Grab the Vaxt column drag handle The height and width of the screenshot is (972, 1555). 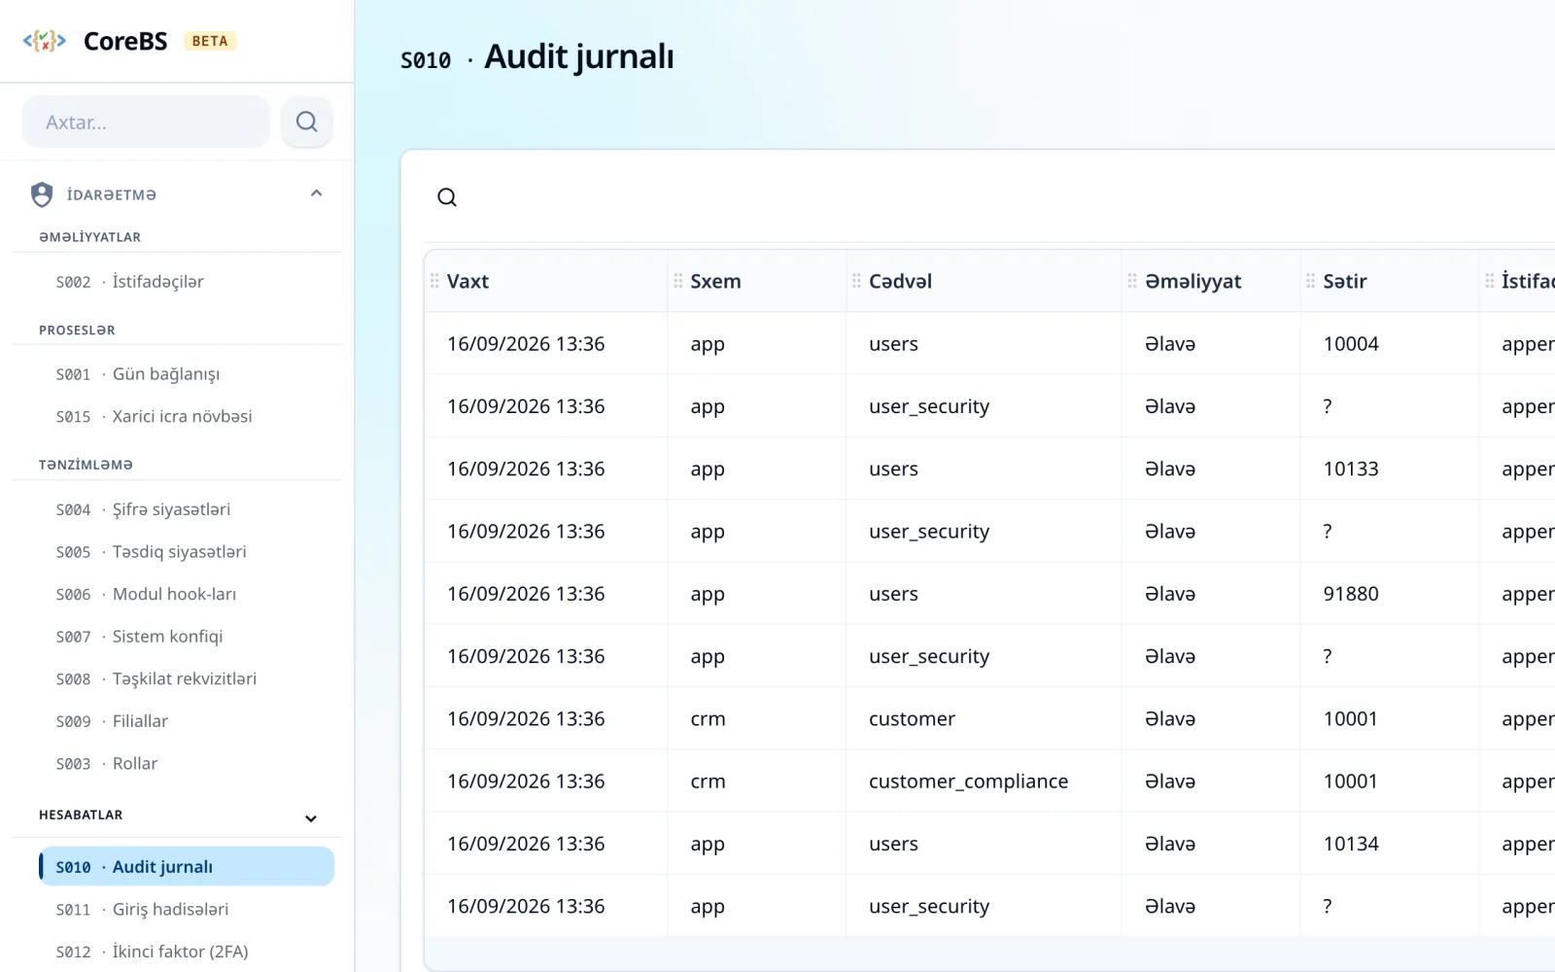pyautogui.click(x=434, y=281)
